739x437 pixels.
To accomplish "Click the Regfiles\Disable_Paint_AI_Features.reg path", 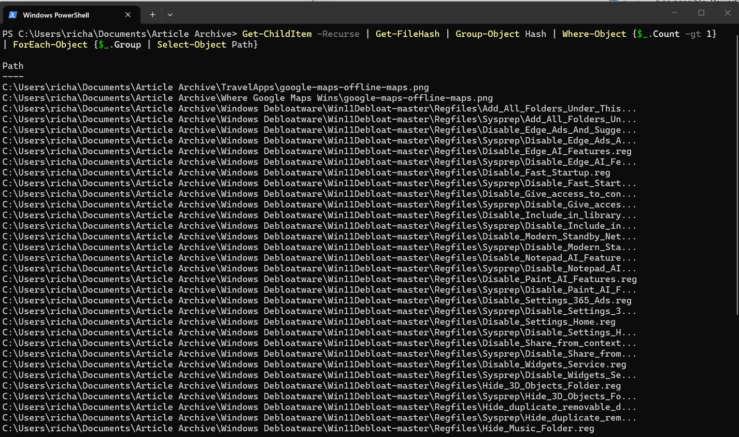I will click(320, 279).
